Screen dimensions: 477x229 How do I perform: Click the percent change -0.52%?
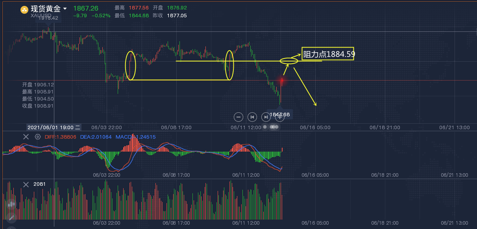point(101,16)
